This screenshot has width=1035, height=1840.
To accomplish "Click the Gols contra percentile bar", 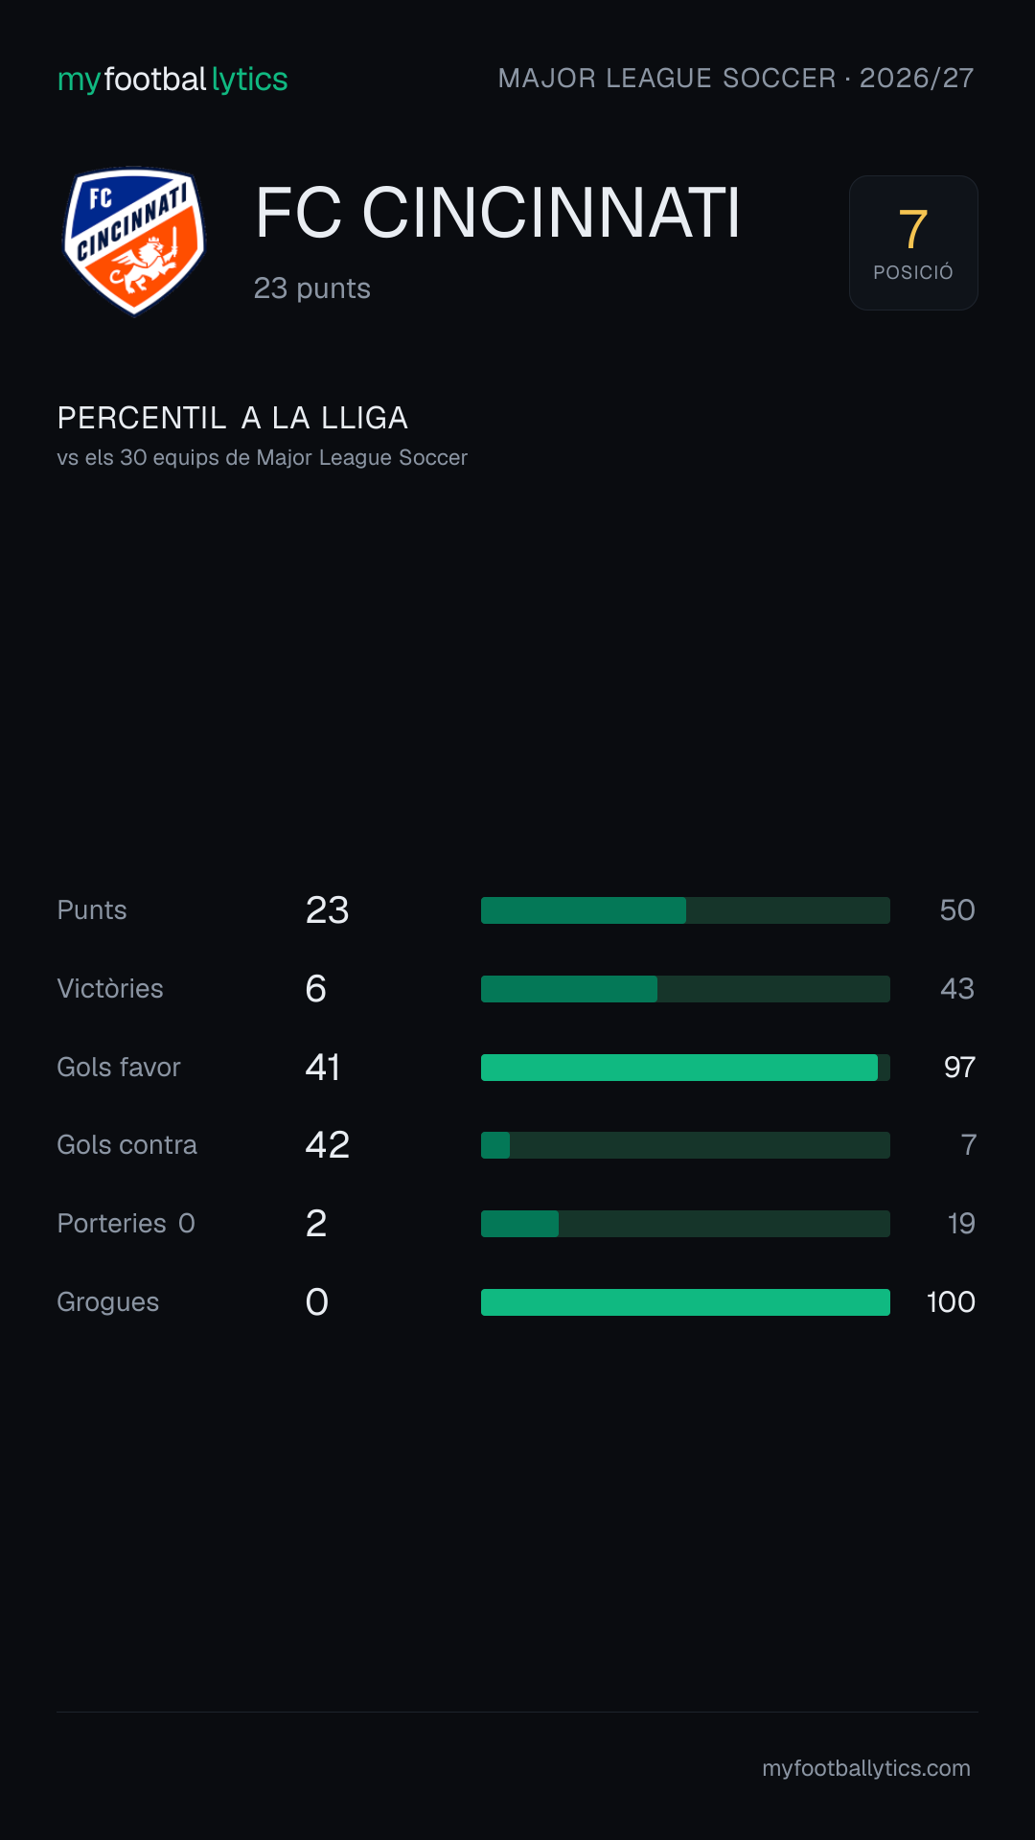I will 685,1145.
